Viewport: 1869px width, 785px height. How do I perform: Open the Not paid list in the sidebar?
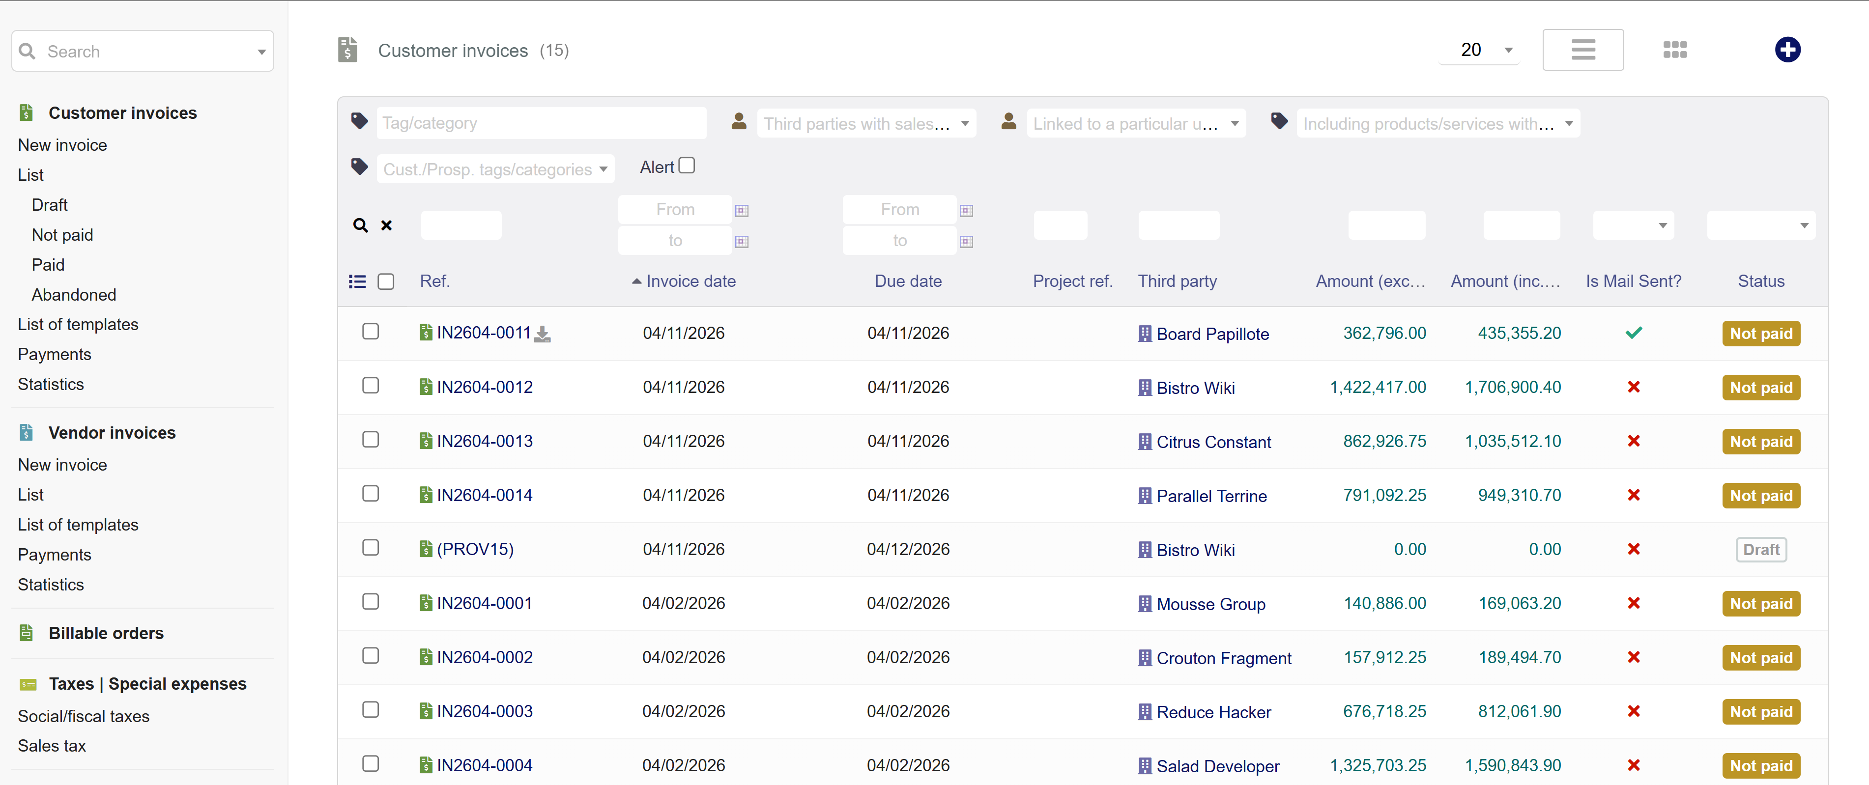[62, 234]
